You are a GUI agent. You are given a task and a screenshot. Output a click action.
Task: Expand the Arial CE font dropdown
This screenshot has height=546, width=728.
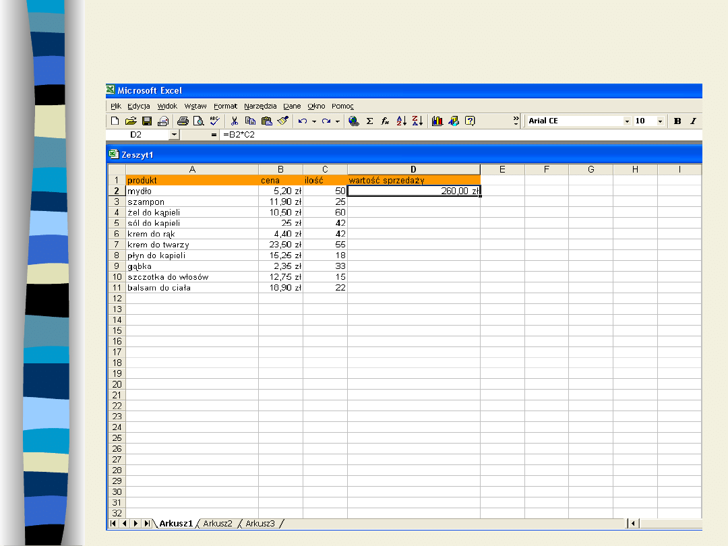(x=627, y=121)
